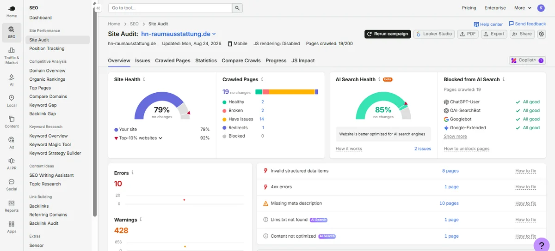Screen dimensions: 555x251
Task: Open the Local section icon
Action: [12, 101]
